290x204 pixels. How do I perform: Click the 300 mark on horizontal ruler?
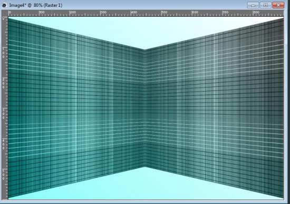tap(103, 12)
